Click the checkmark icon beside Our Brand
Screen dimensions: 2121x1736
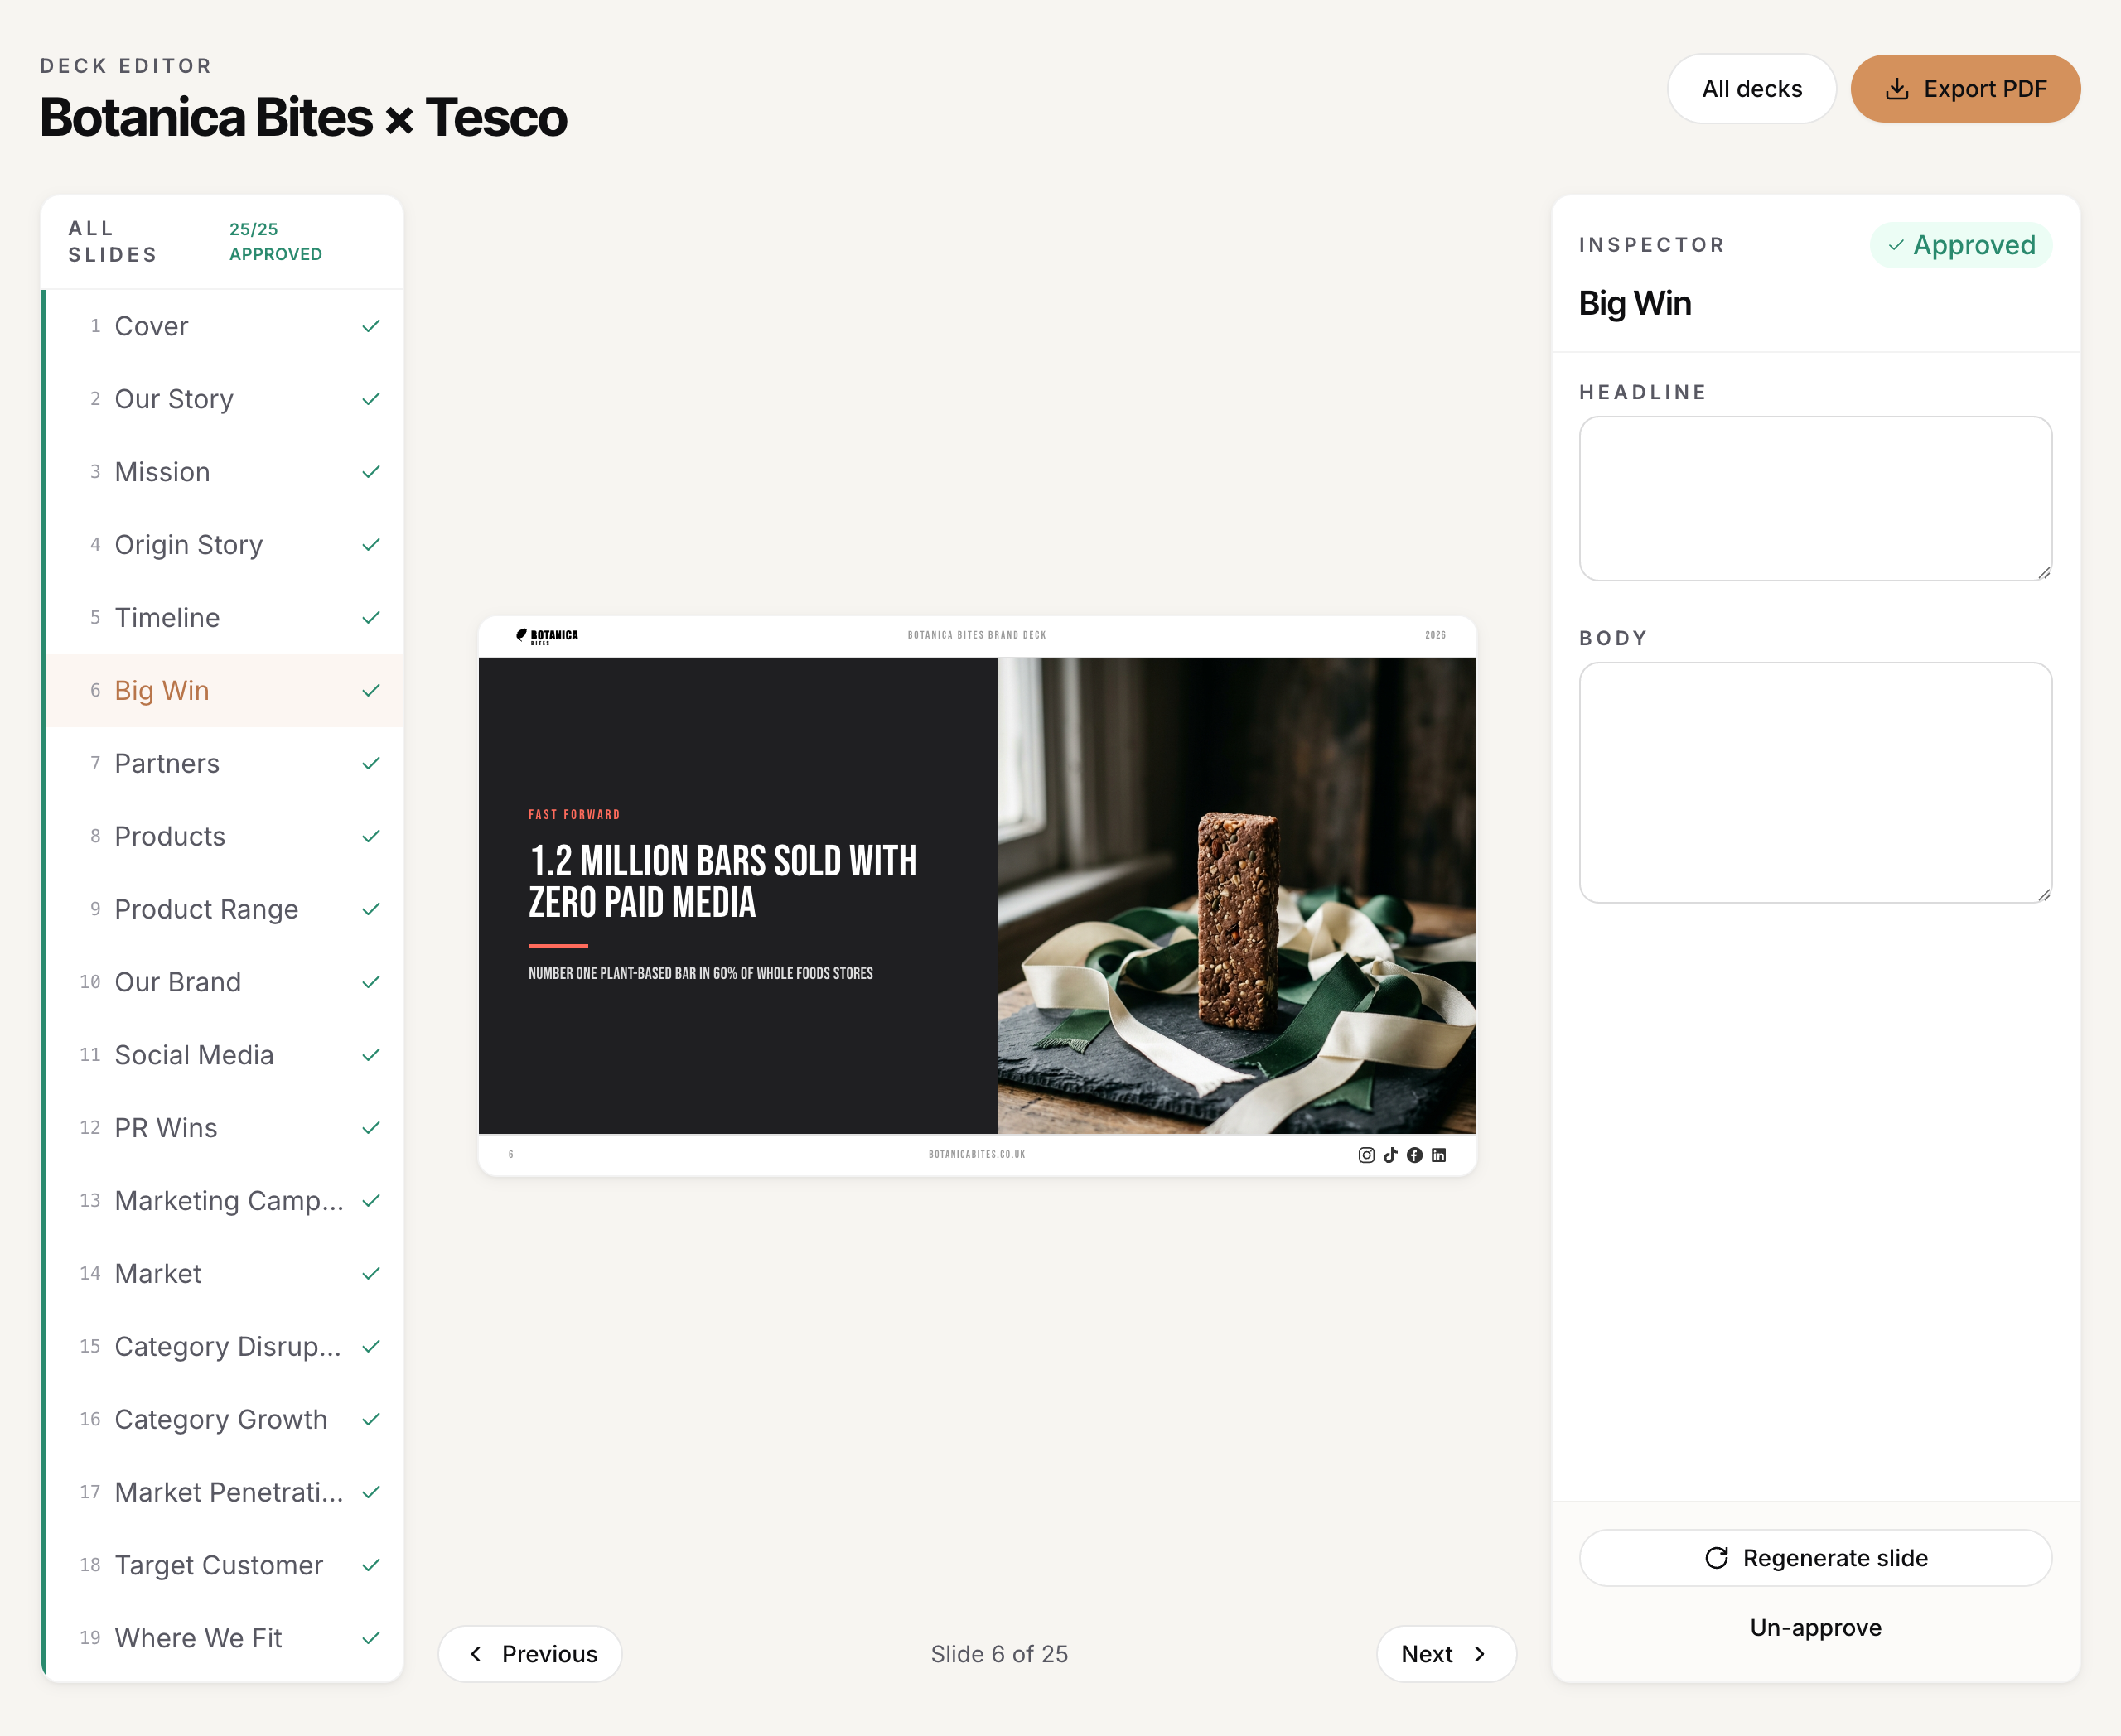coord(371,983)
